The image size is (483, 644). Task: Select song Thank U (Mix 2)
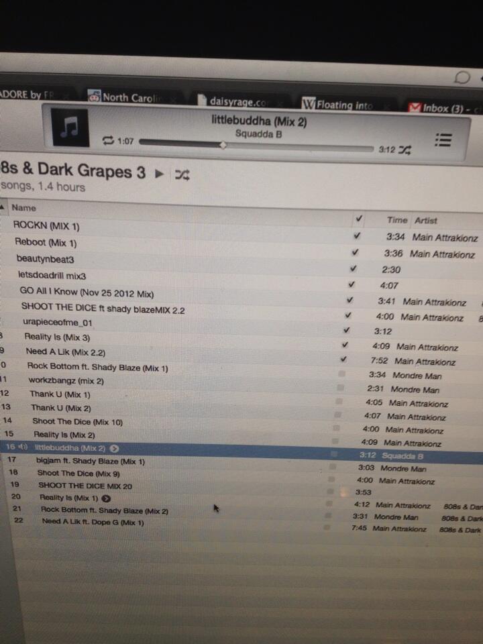point(61,408)
